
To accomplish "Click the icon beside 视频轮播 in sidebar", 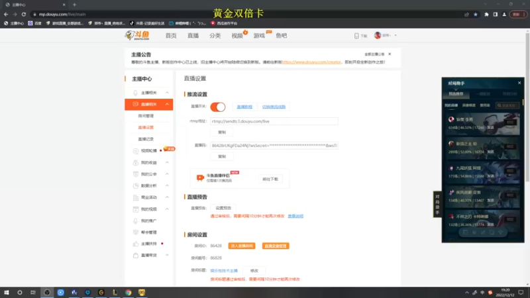I will 136,151.
